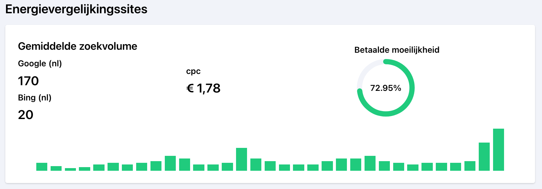The image size is (542, 189).
Task: Select the Gemiddelde zoekvolume title
Action: coord(78,46)
